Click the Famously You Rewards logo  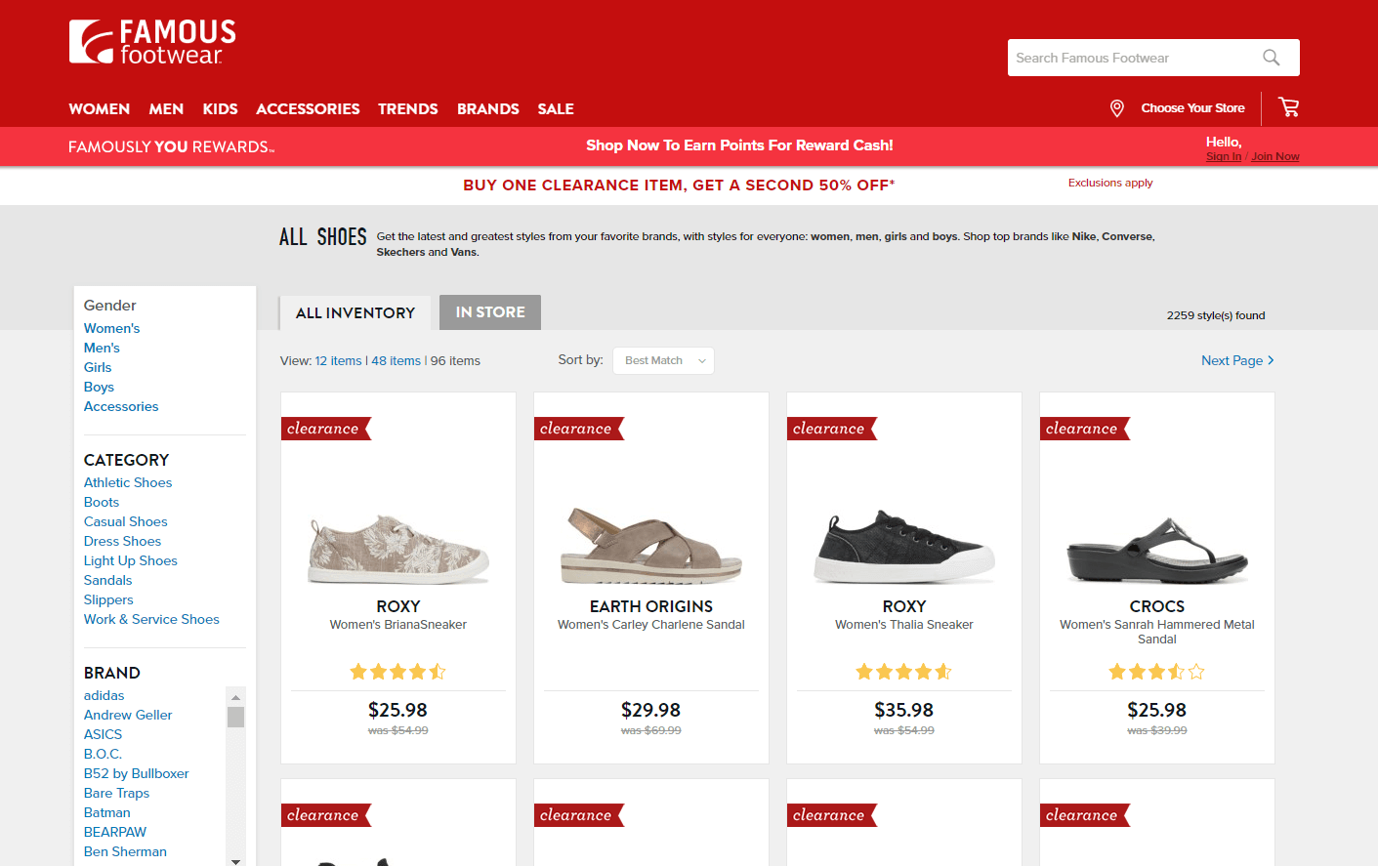tap(172, 147)
